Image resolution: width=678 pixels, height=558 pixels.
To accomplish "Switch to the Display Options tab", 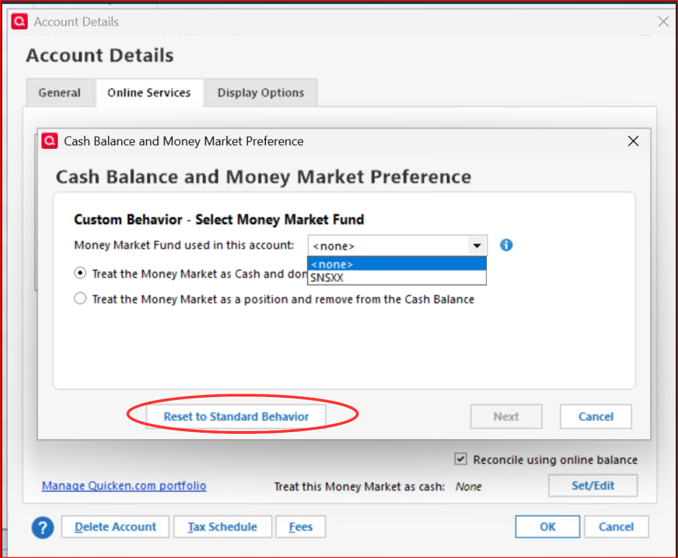I will point(261,93).
